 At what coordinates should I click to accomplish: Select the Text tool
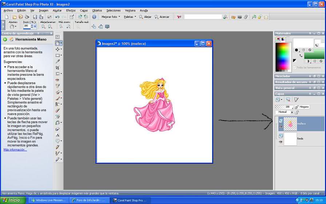[57, 135]
